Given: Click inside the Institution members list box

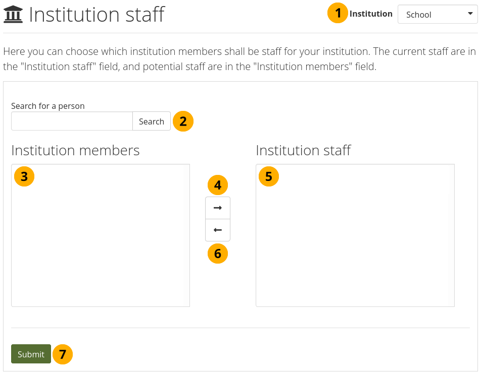Looking at the screenshot, I should 101,242.
